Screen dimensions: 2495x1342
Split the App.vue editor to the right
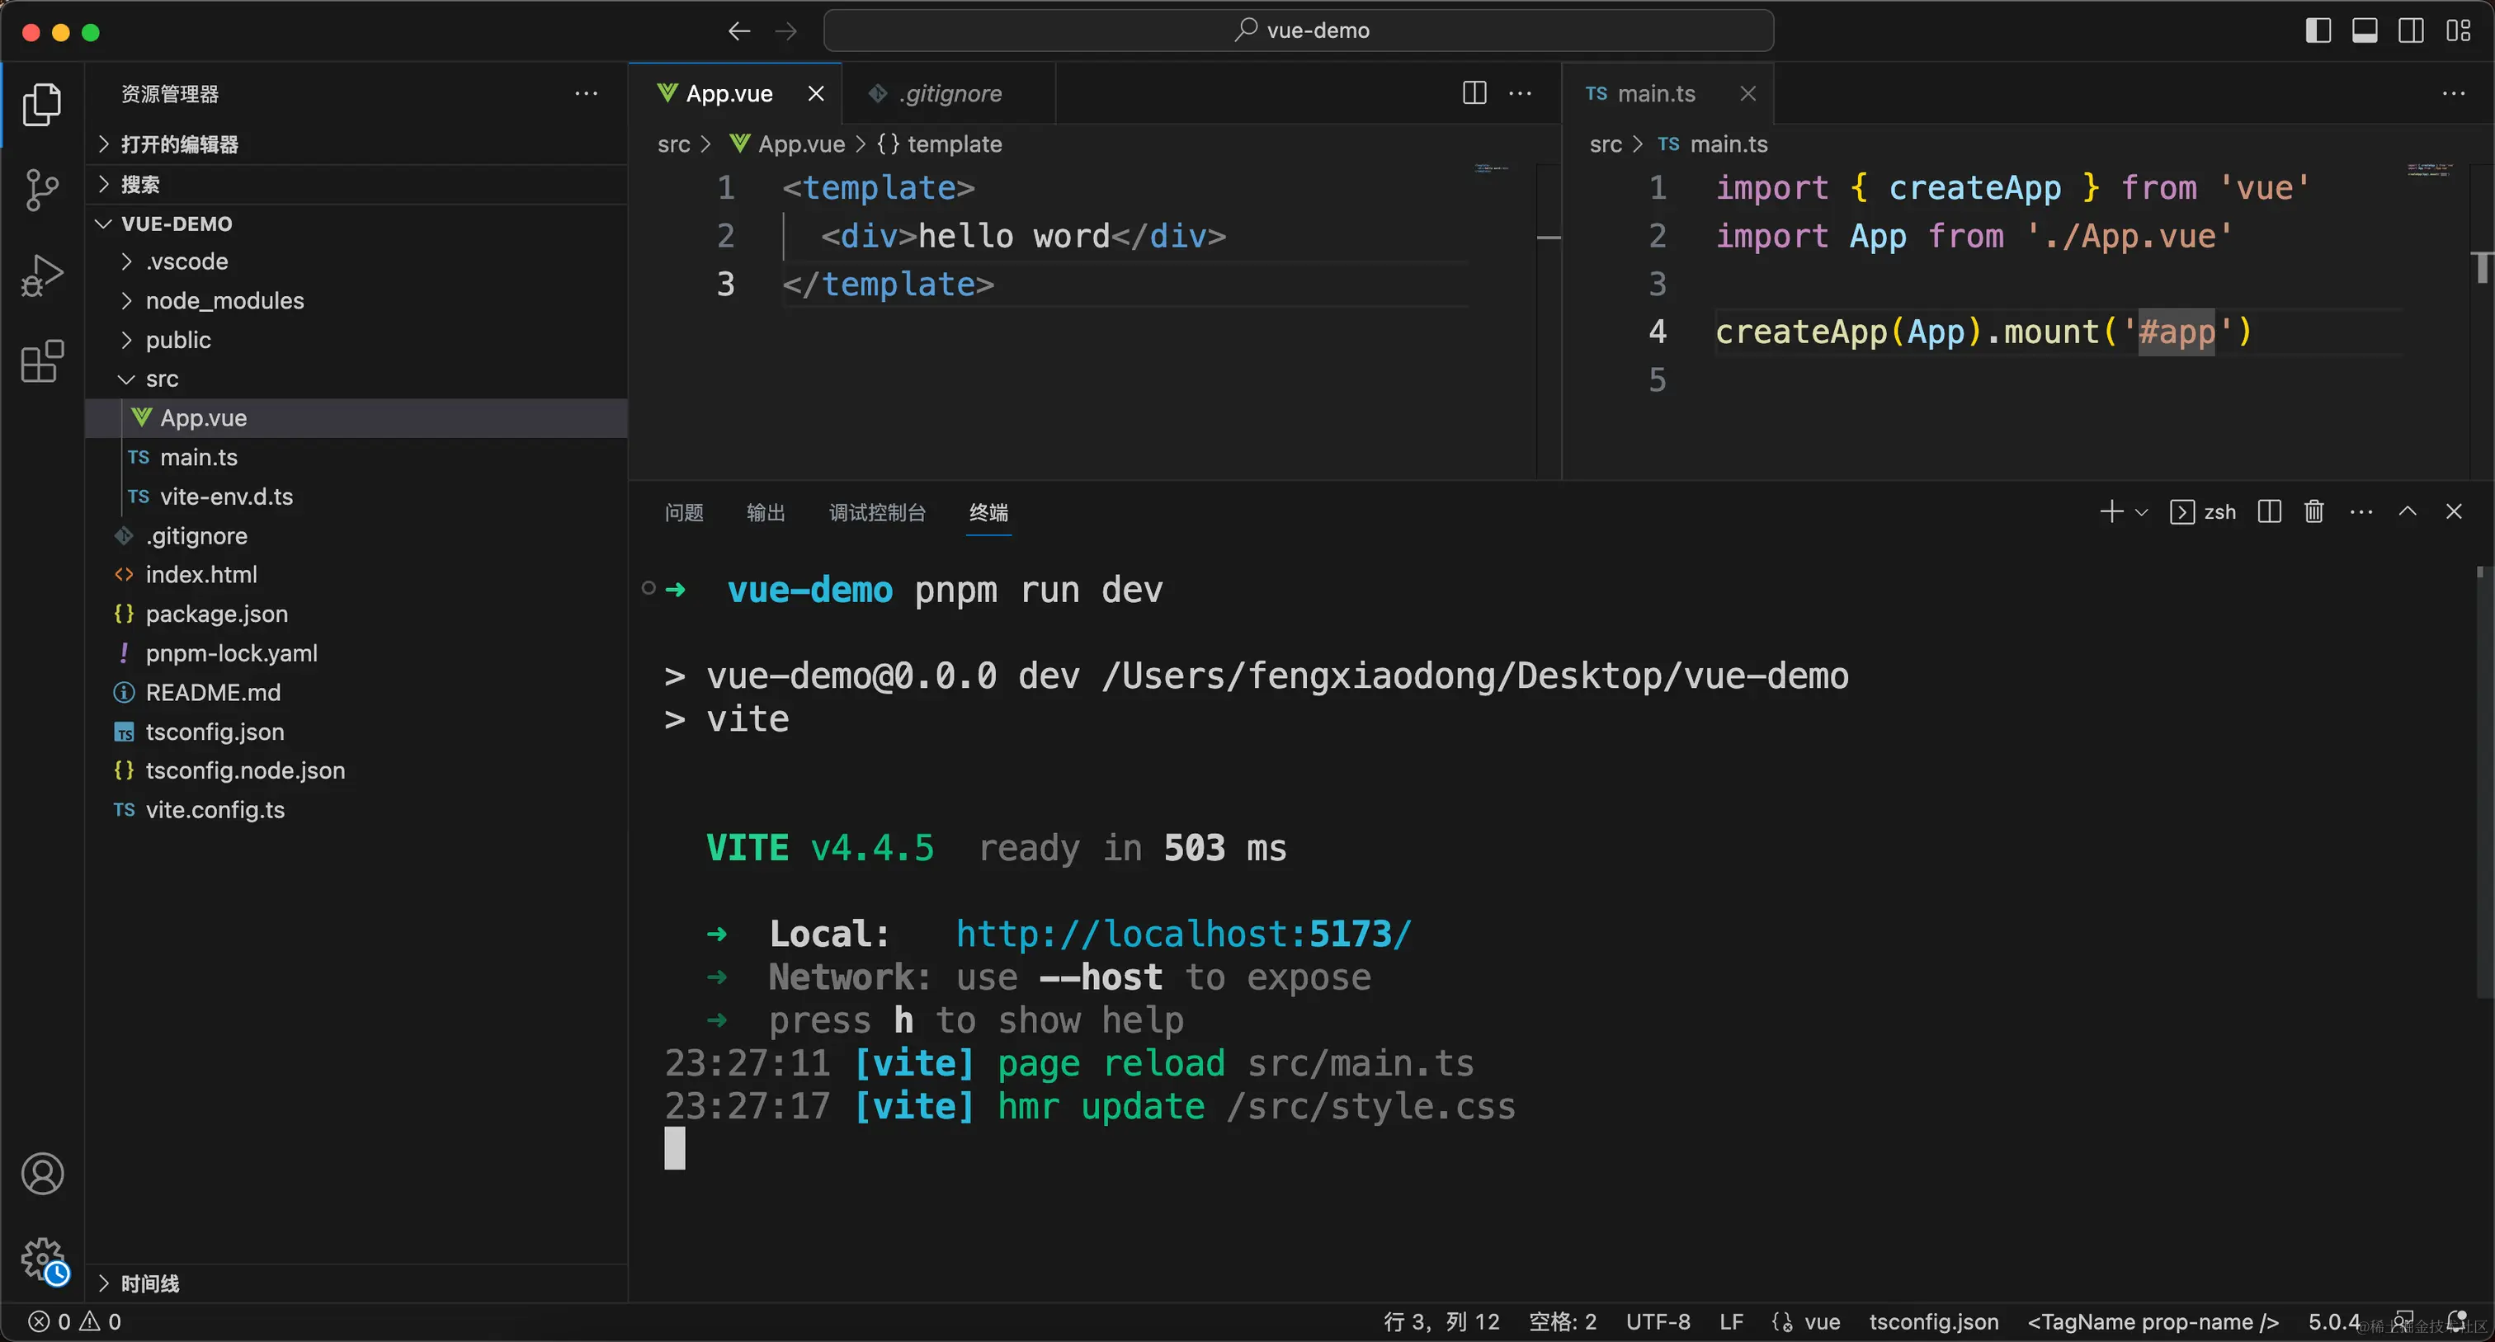tap(1474, 93)
